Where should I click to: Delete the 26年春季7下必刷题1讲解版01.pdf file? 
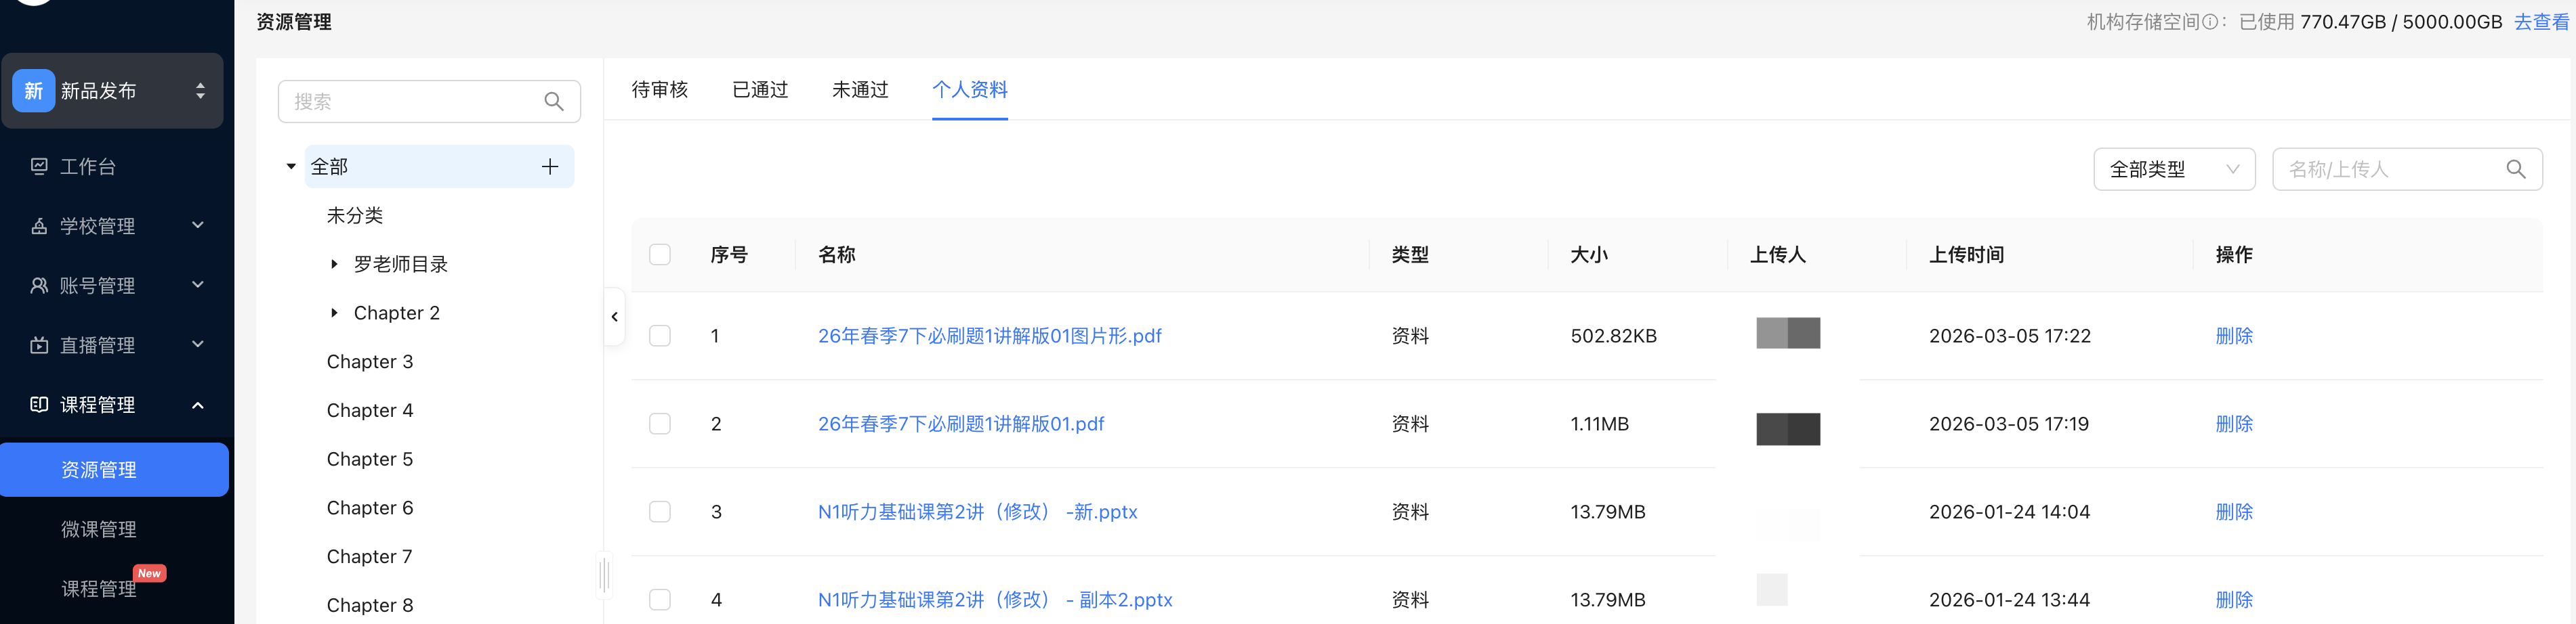click(x=2233, y=424)
